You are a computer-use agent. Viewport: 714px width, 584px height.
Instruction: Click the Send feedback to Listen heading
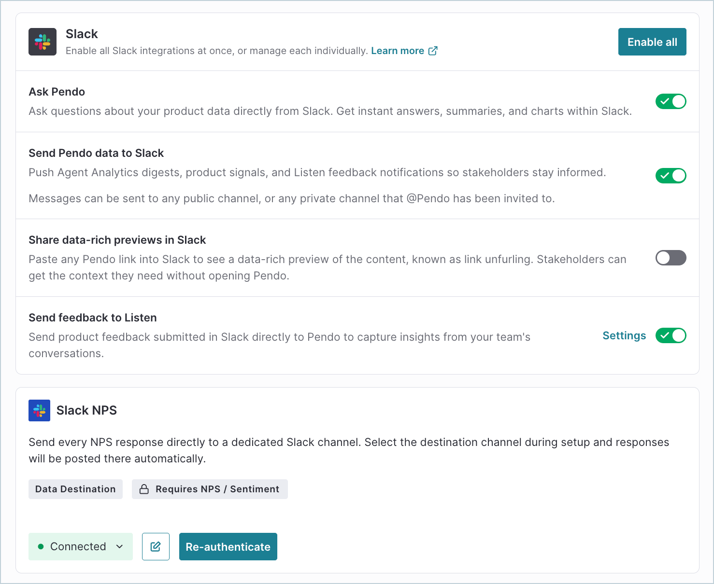(x=93, y=318)
